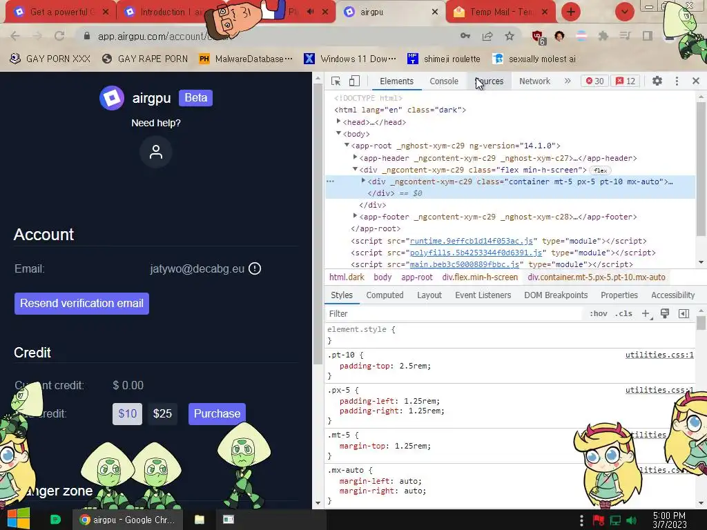Screen dimensions: 707x530
Task: Switch to the Network tab
Action: (x=534, y=81)
